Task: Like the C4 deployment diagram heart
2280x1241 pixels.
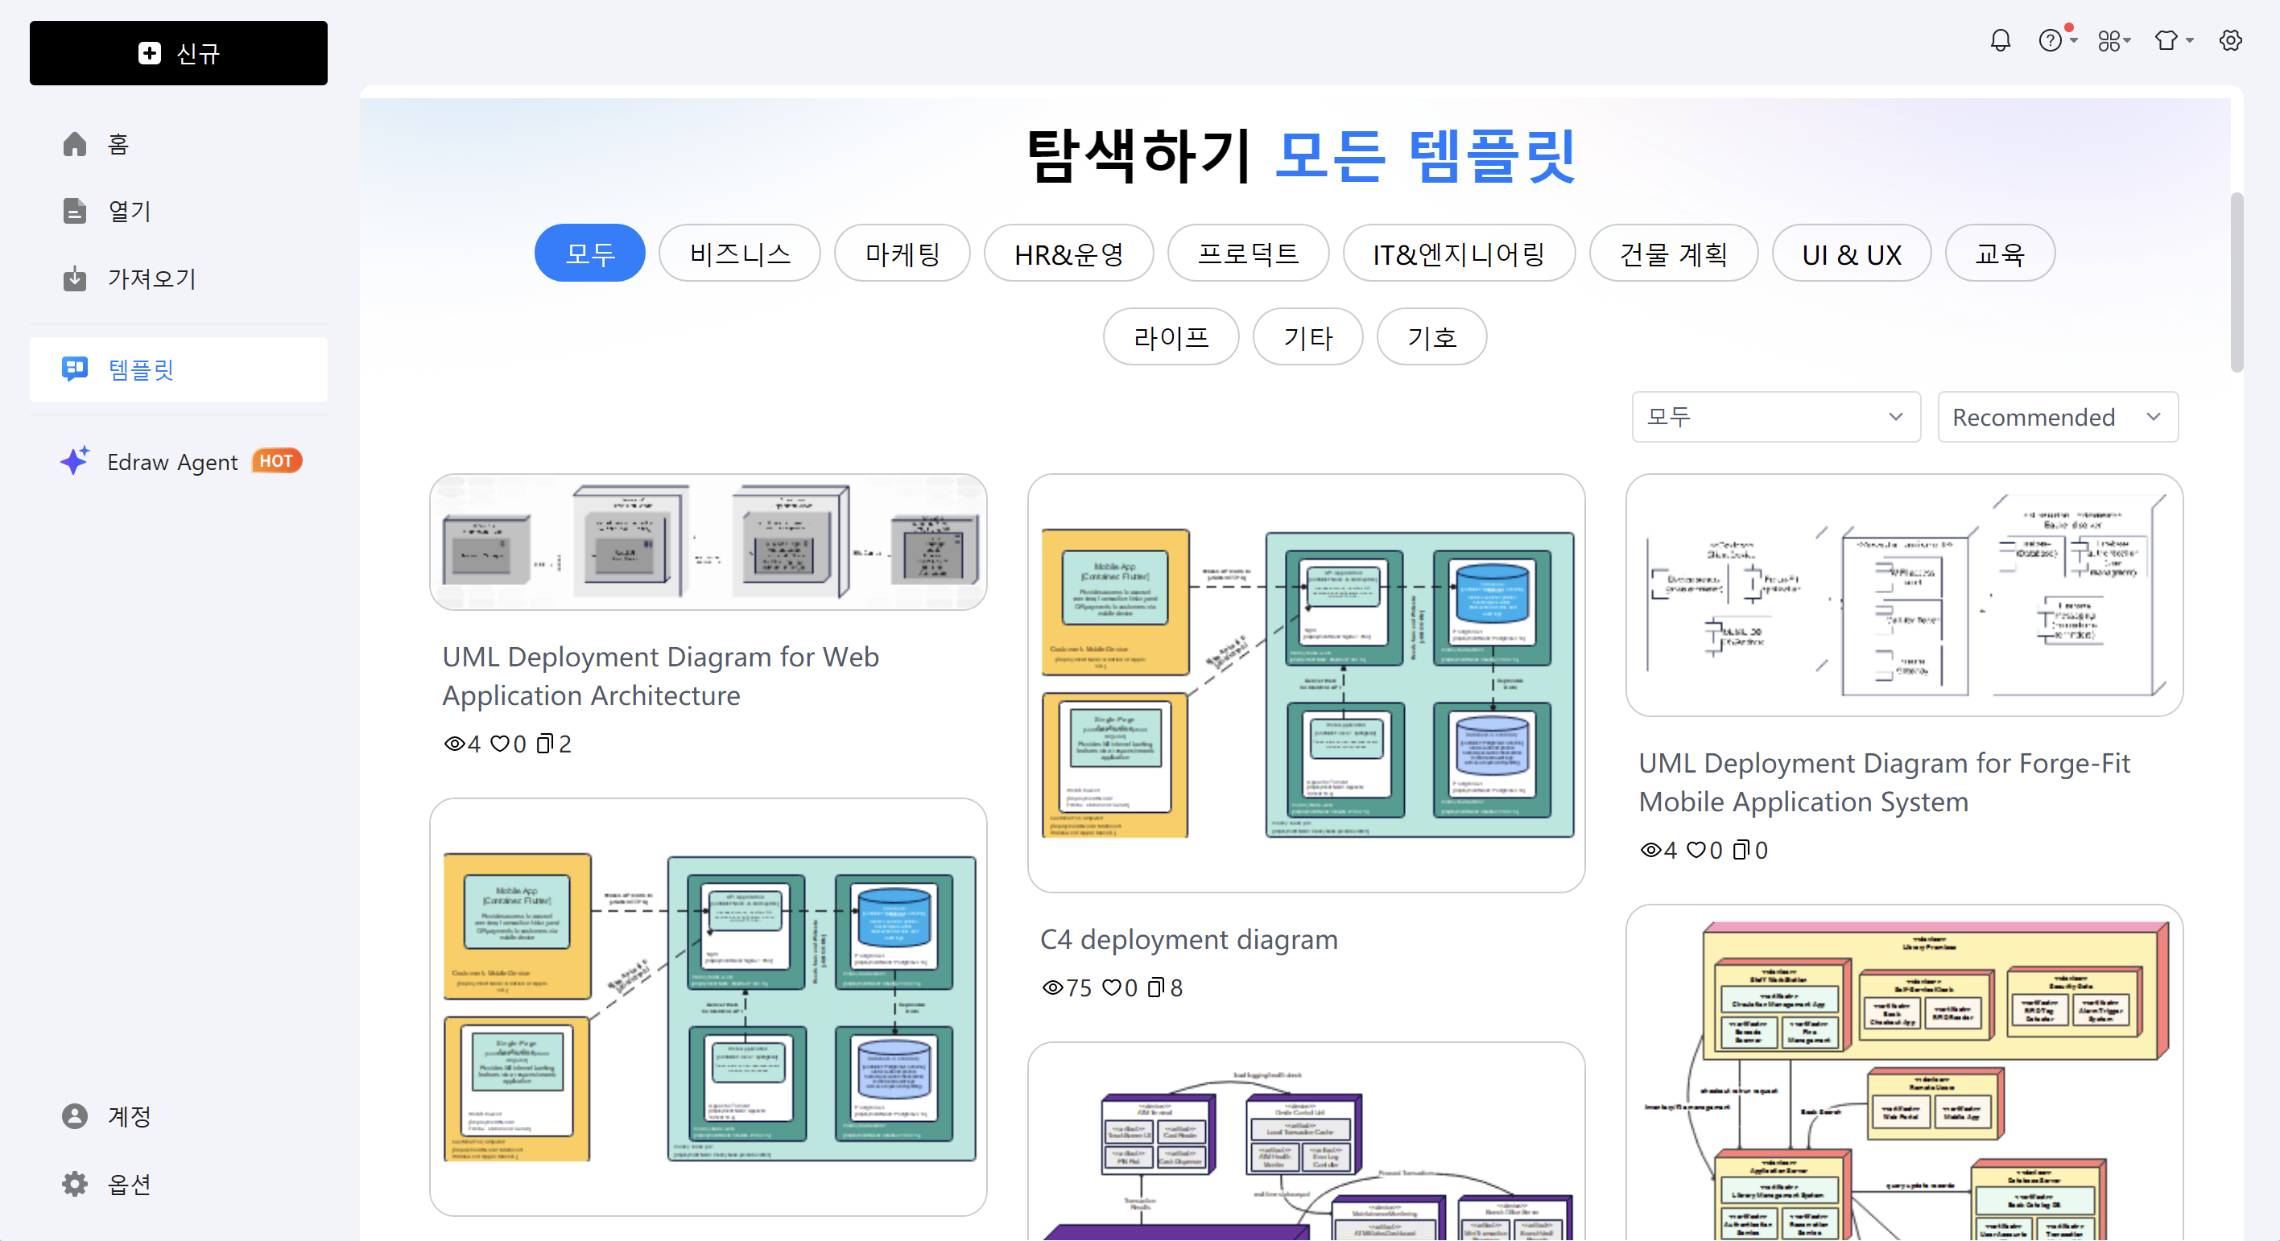Action: pyautogui.click(x=1112, y=988)
